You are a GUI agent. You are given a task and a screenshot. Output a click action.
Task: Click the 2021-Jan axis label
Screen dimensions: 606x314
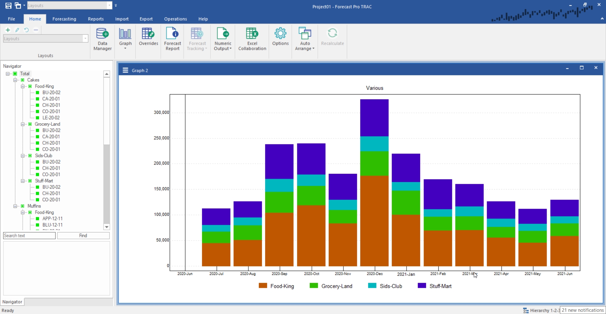pyautogui.click(x=406, y=274)
